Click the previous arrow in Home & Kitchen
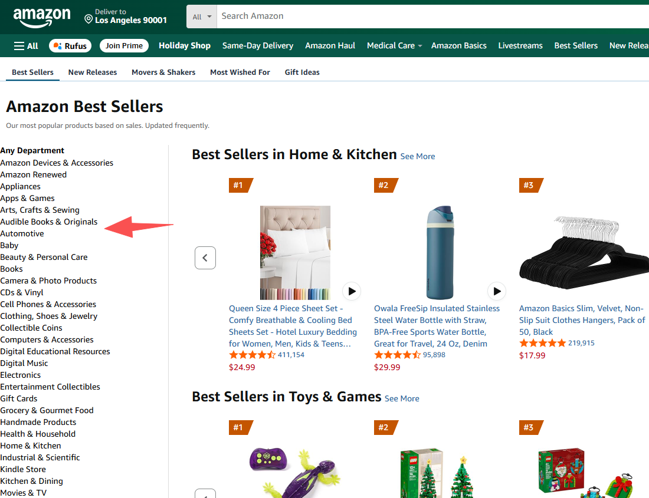The height and width of the screenshot is (498, 649). [x=205, y=258]
